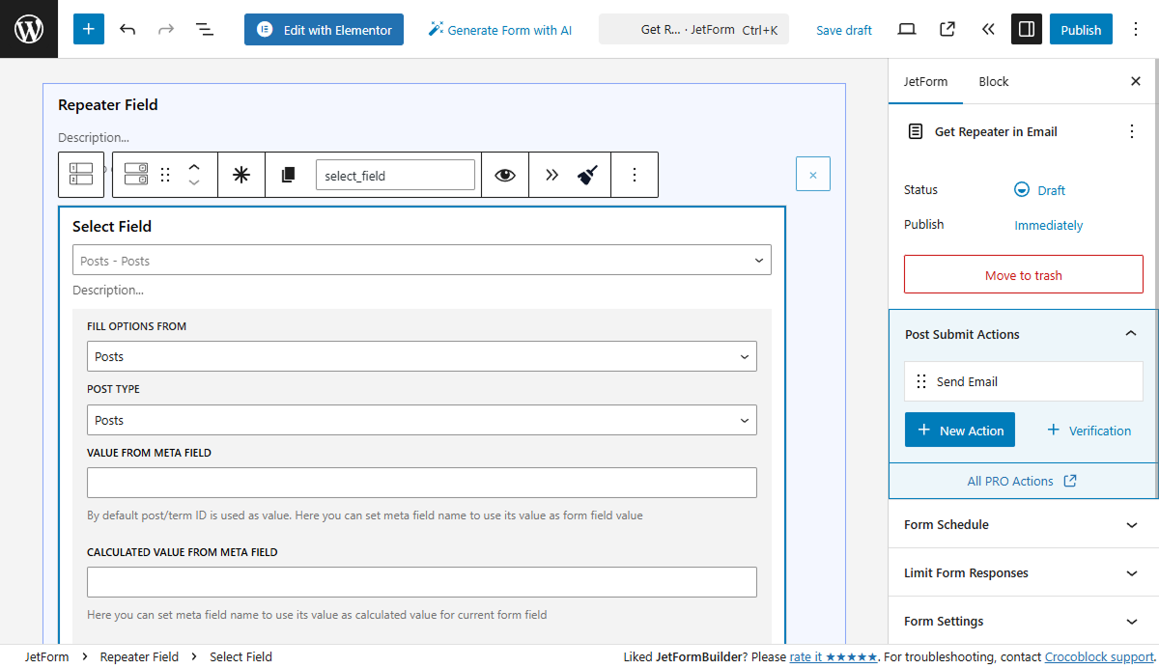Click the double right chevron toolbar icon
The width and height of the screenshot is (1159, 668).
tap(551, 175)
